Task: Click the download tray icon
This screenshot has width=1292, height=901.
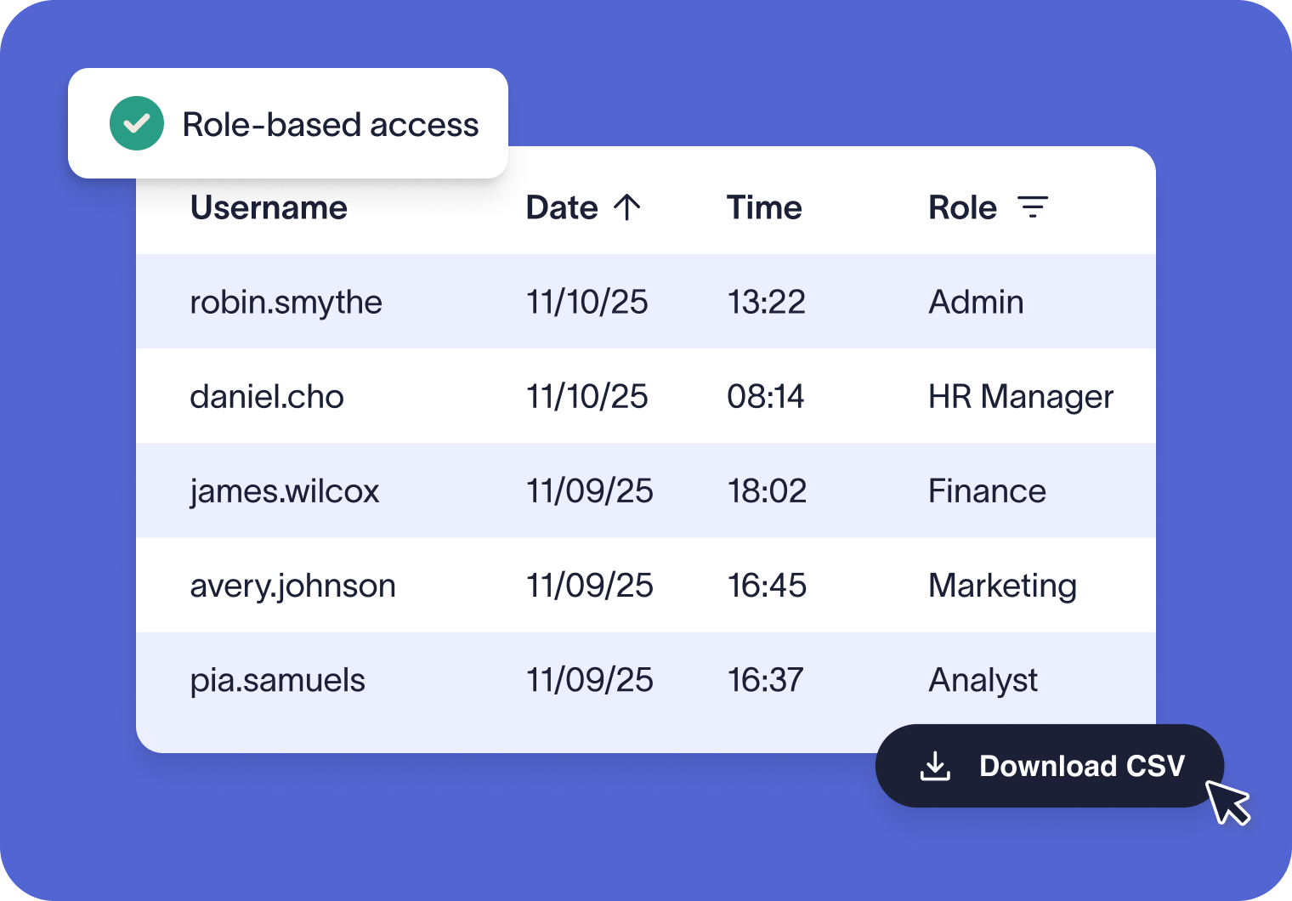Action: click(x=935, y=766)
